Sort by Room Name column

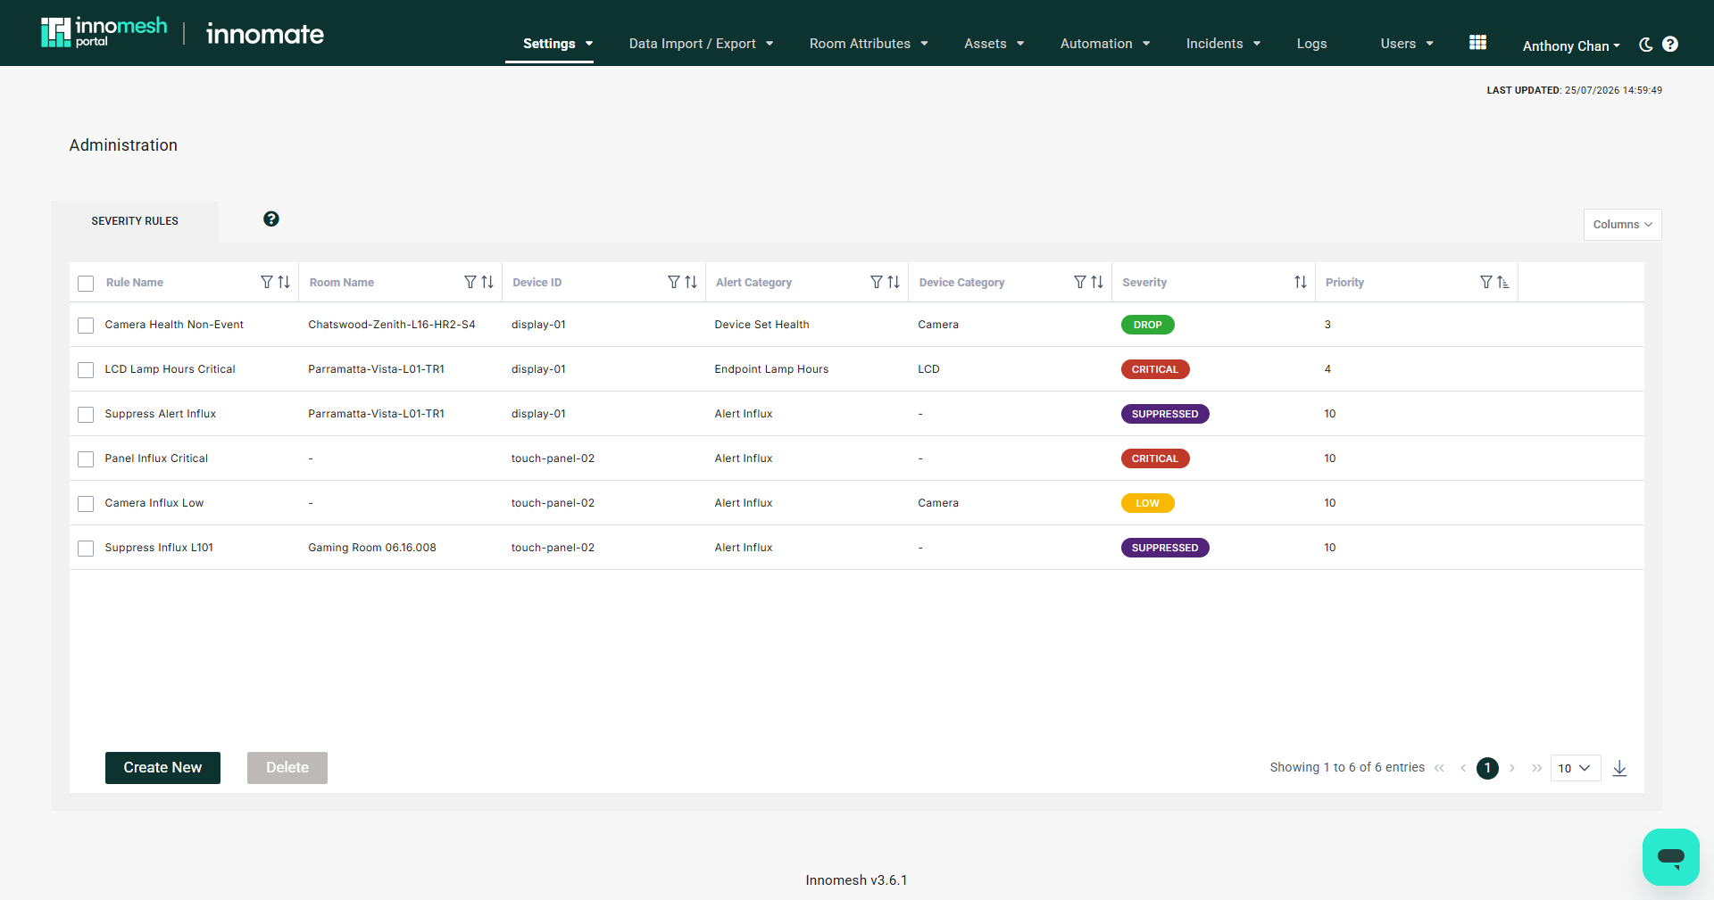(487, 282)
